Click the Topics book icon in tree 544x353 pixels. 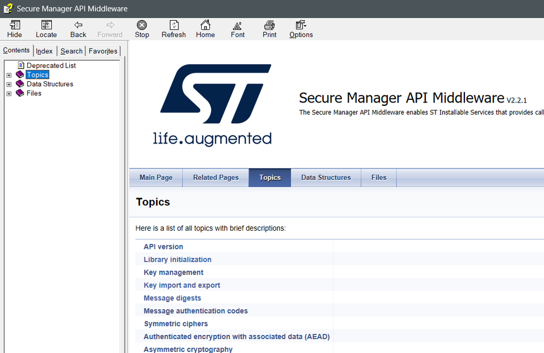click(x=20, y=75)
